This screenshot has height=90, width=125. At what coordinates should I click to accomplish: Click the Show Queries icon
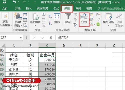[x=25, y=15]
